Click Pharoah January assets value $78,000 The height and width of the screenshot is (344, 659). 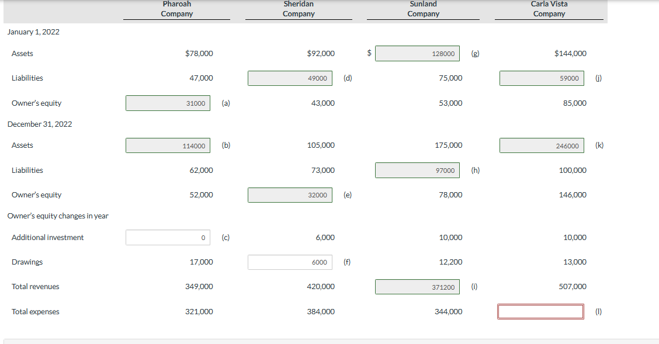[199, 53]
